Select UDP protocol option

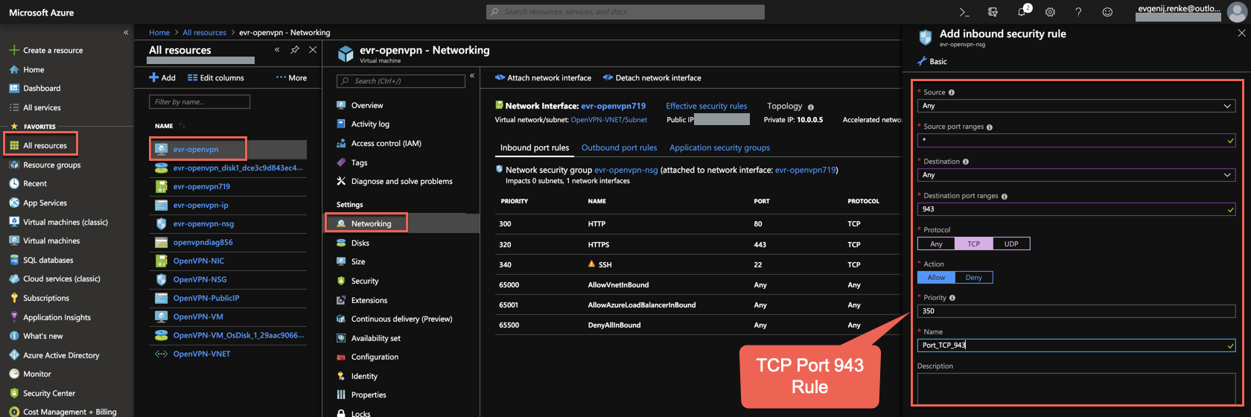click(x=1011, y=243)
